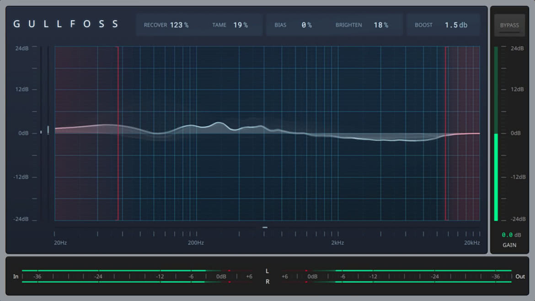Image resolution: width=535 pixels, height=301 pixels.
Task: Click the 2kHz frequency axis label
Action: [x=337, y=242]
